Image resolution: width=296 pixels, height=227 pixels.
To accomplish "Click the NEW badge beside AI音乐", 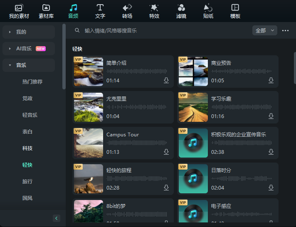I will [x=41, y=49].
